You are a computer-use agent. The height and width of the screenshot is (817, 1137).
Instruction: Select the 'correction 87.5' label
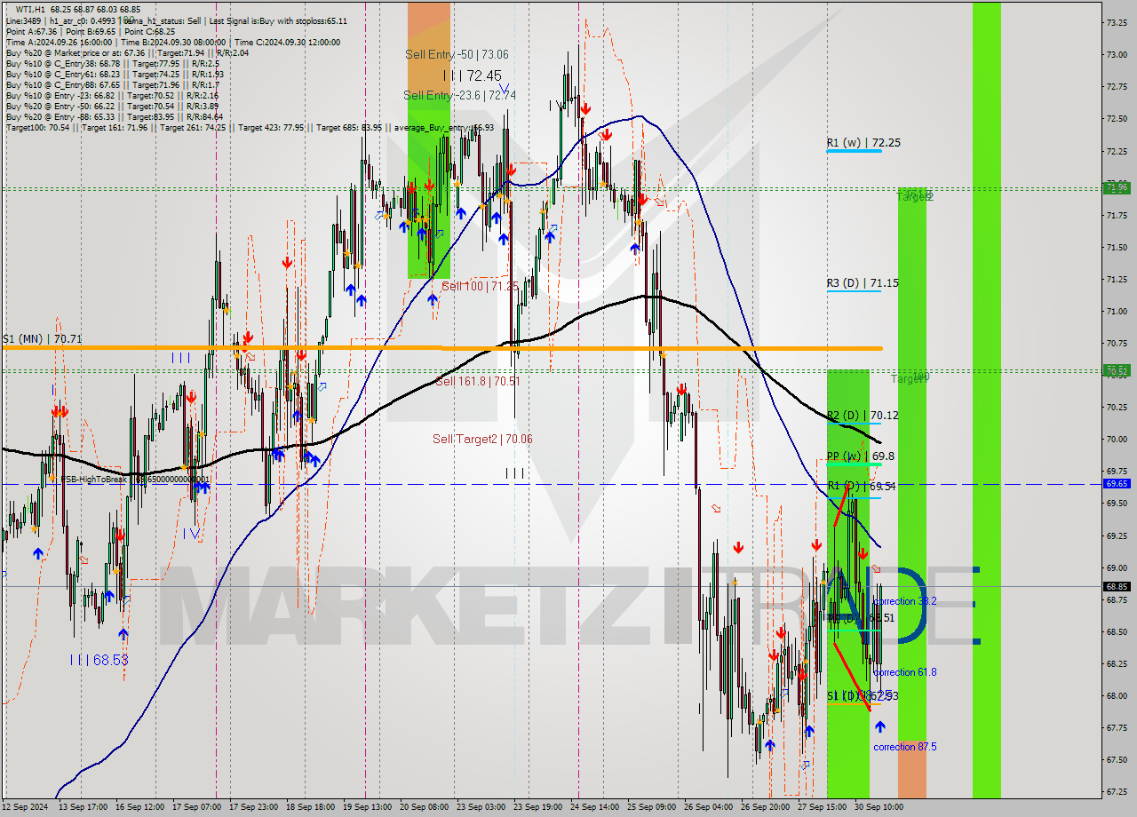point(904,747)
